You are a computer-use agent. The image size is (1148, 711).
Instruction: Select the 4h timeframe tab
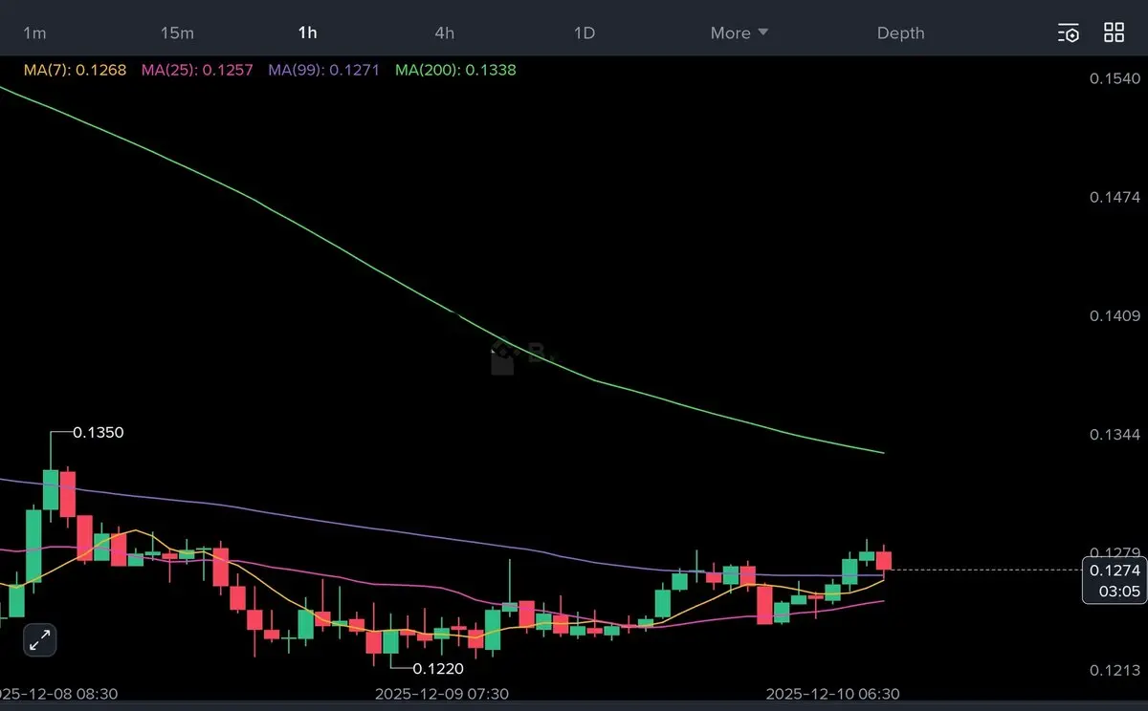click(445, 32)
